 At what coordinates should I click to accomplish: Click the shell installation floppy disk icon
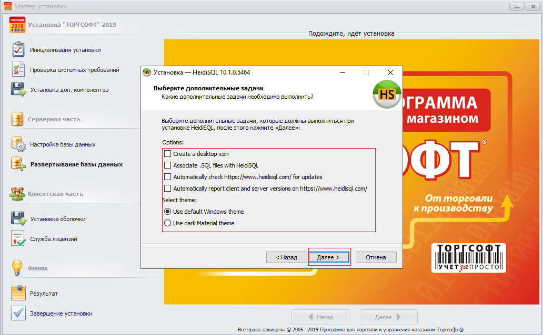(18, 218)
